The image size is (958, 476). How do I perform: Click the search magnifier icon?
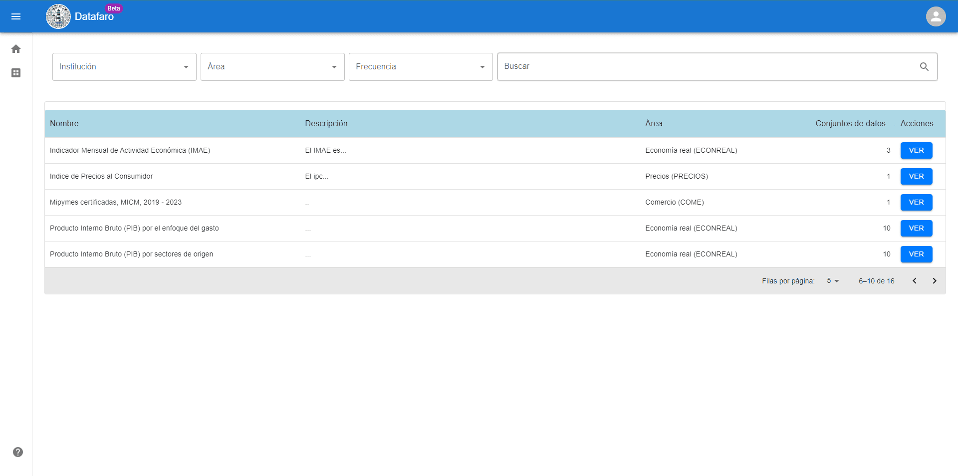tap(924, 67)
